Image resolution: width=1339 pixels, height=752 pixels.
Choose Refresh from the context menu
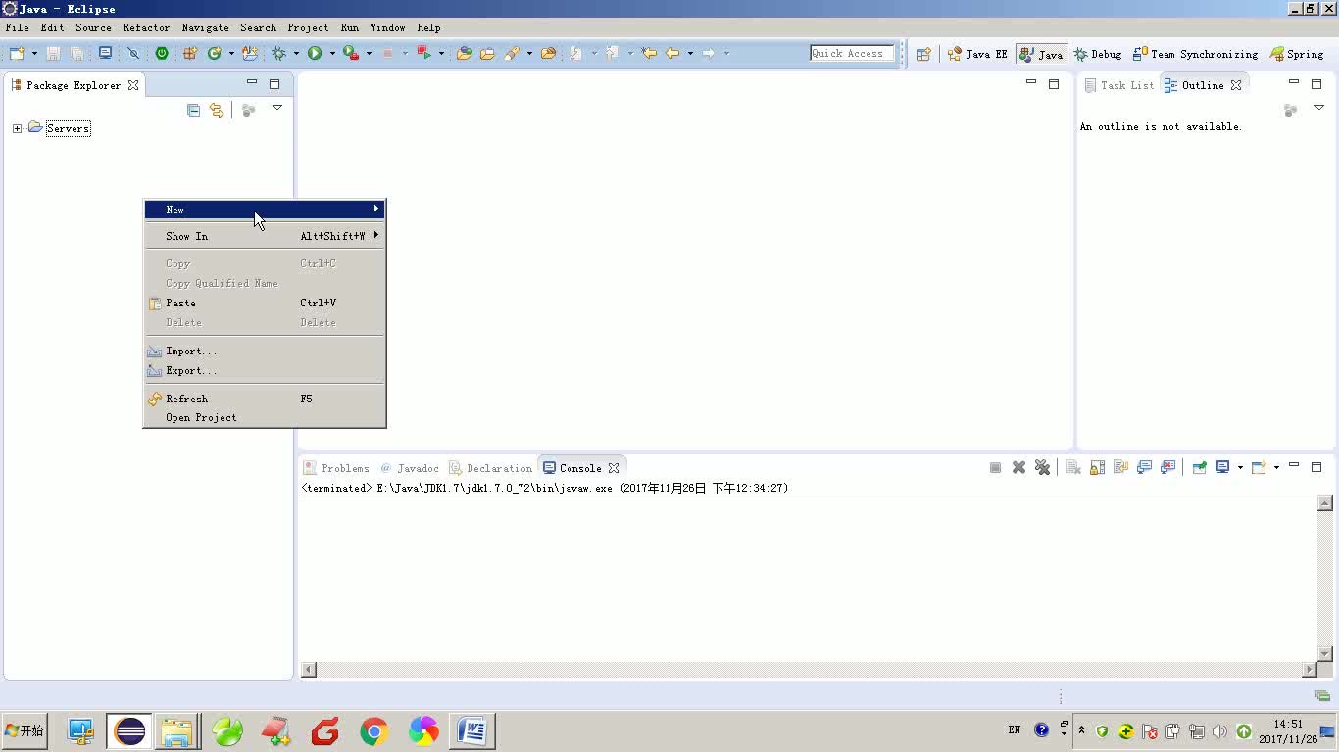coord(265,399)
